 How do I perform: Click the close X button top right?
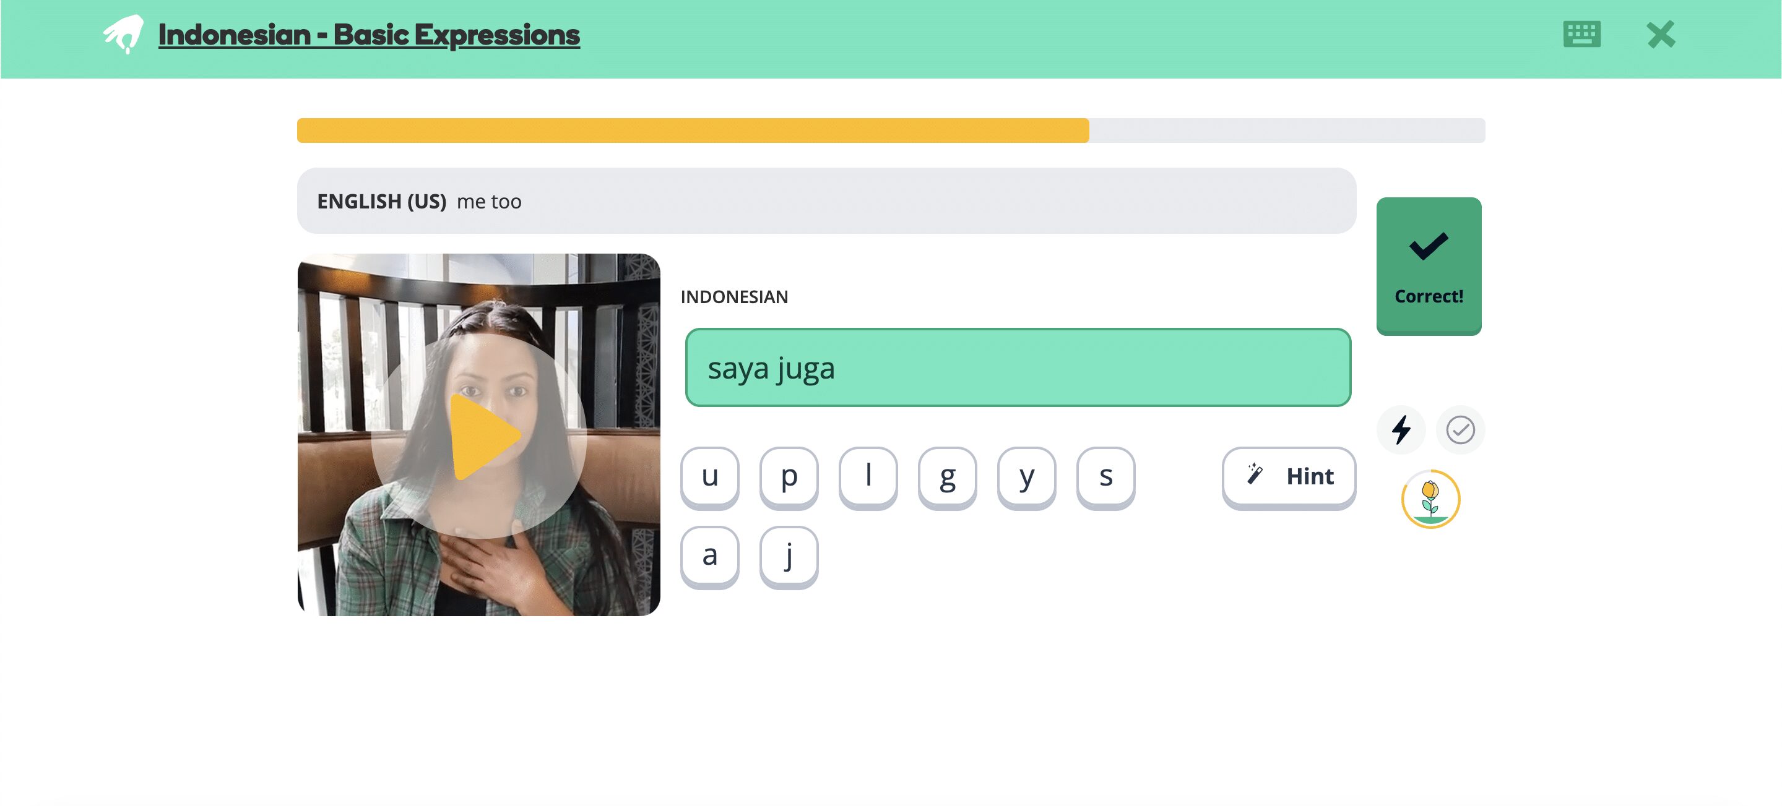pos(1661,34)
